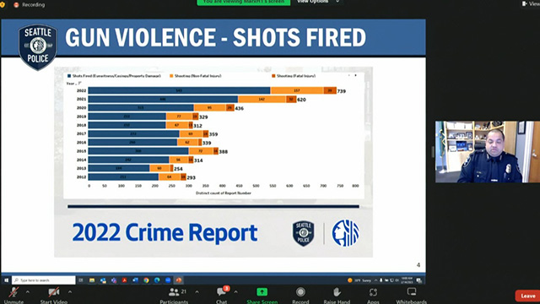Image resolution: width=540 pixels, height=304 pixels.
Task: Click the green Share Screen icon
Action: pos(262,292)
